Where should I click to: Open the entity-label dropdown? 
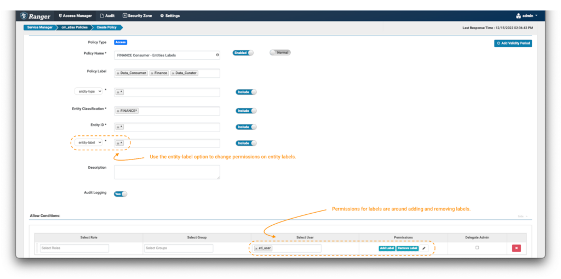click(x=88, y=143)
